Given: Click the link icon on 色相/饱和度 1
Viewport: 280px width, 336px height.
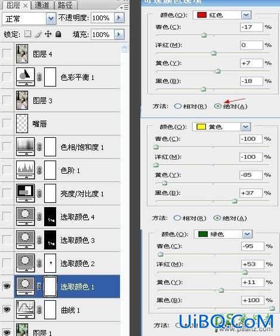Looking at the screenshot, I should [39, 147].
